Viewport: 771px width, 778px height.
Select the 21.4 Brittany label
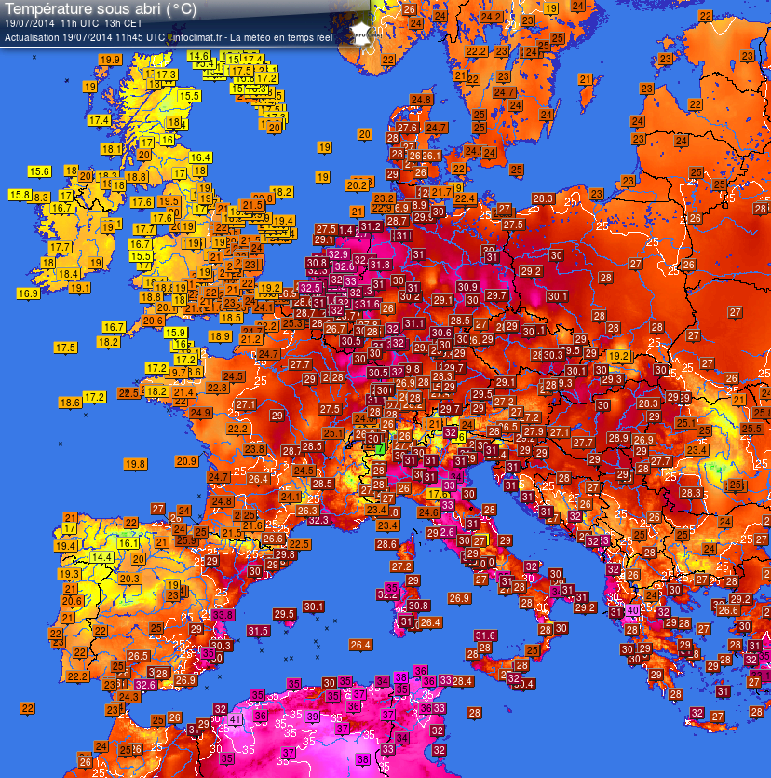click(183, 392)
